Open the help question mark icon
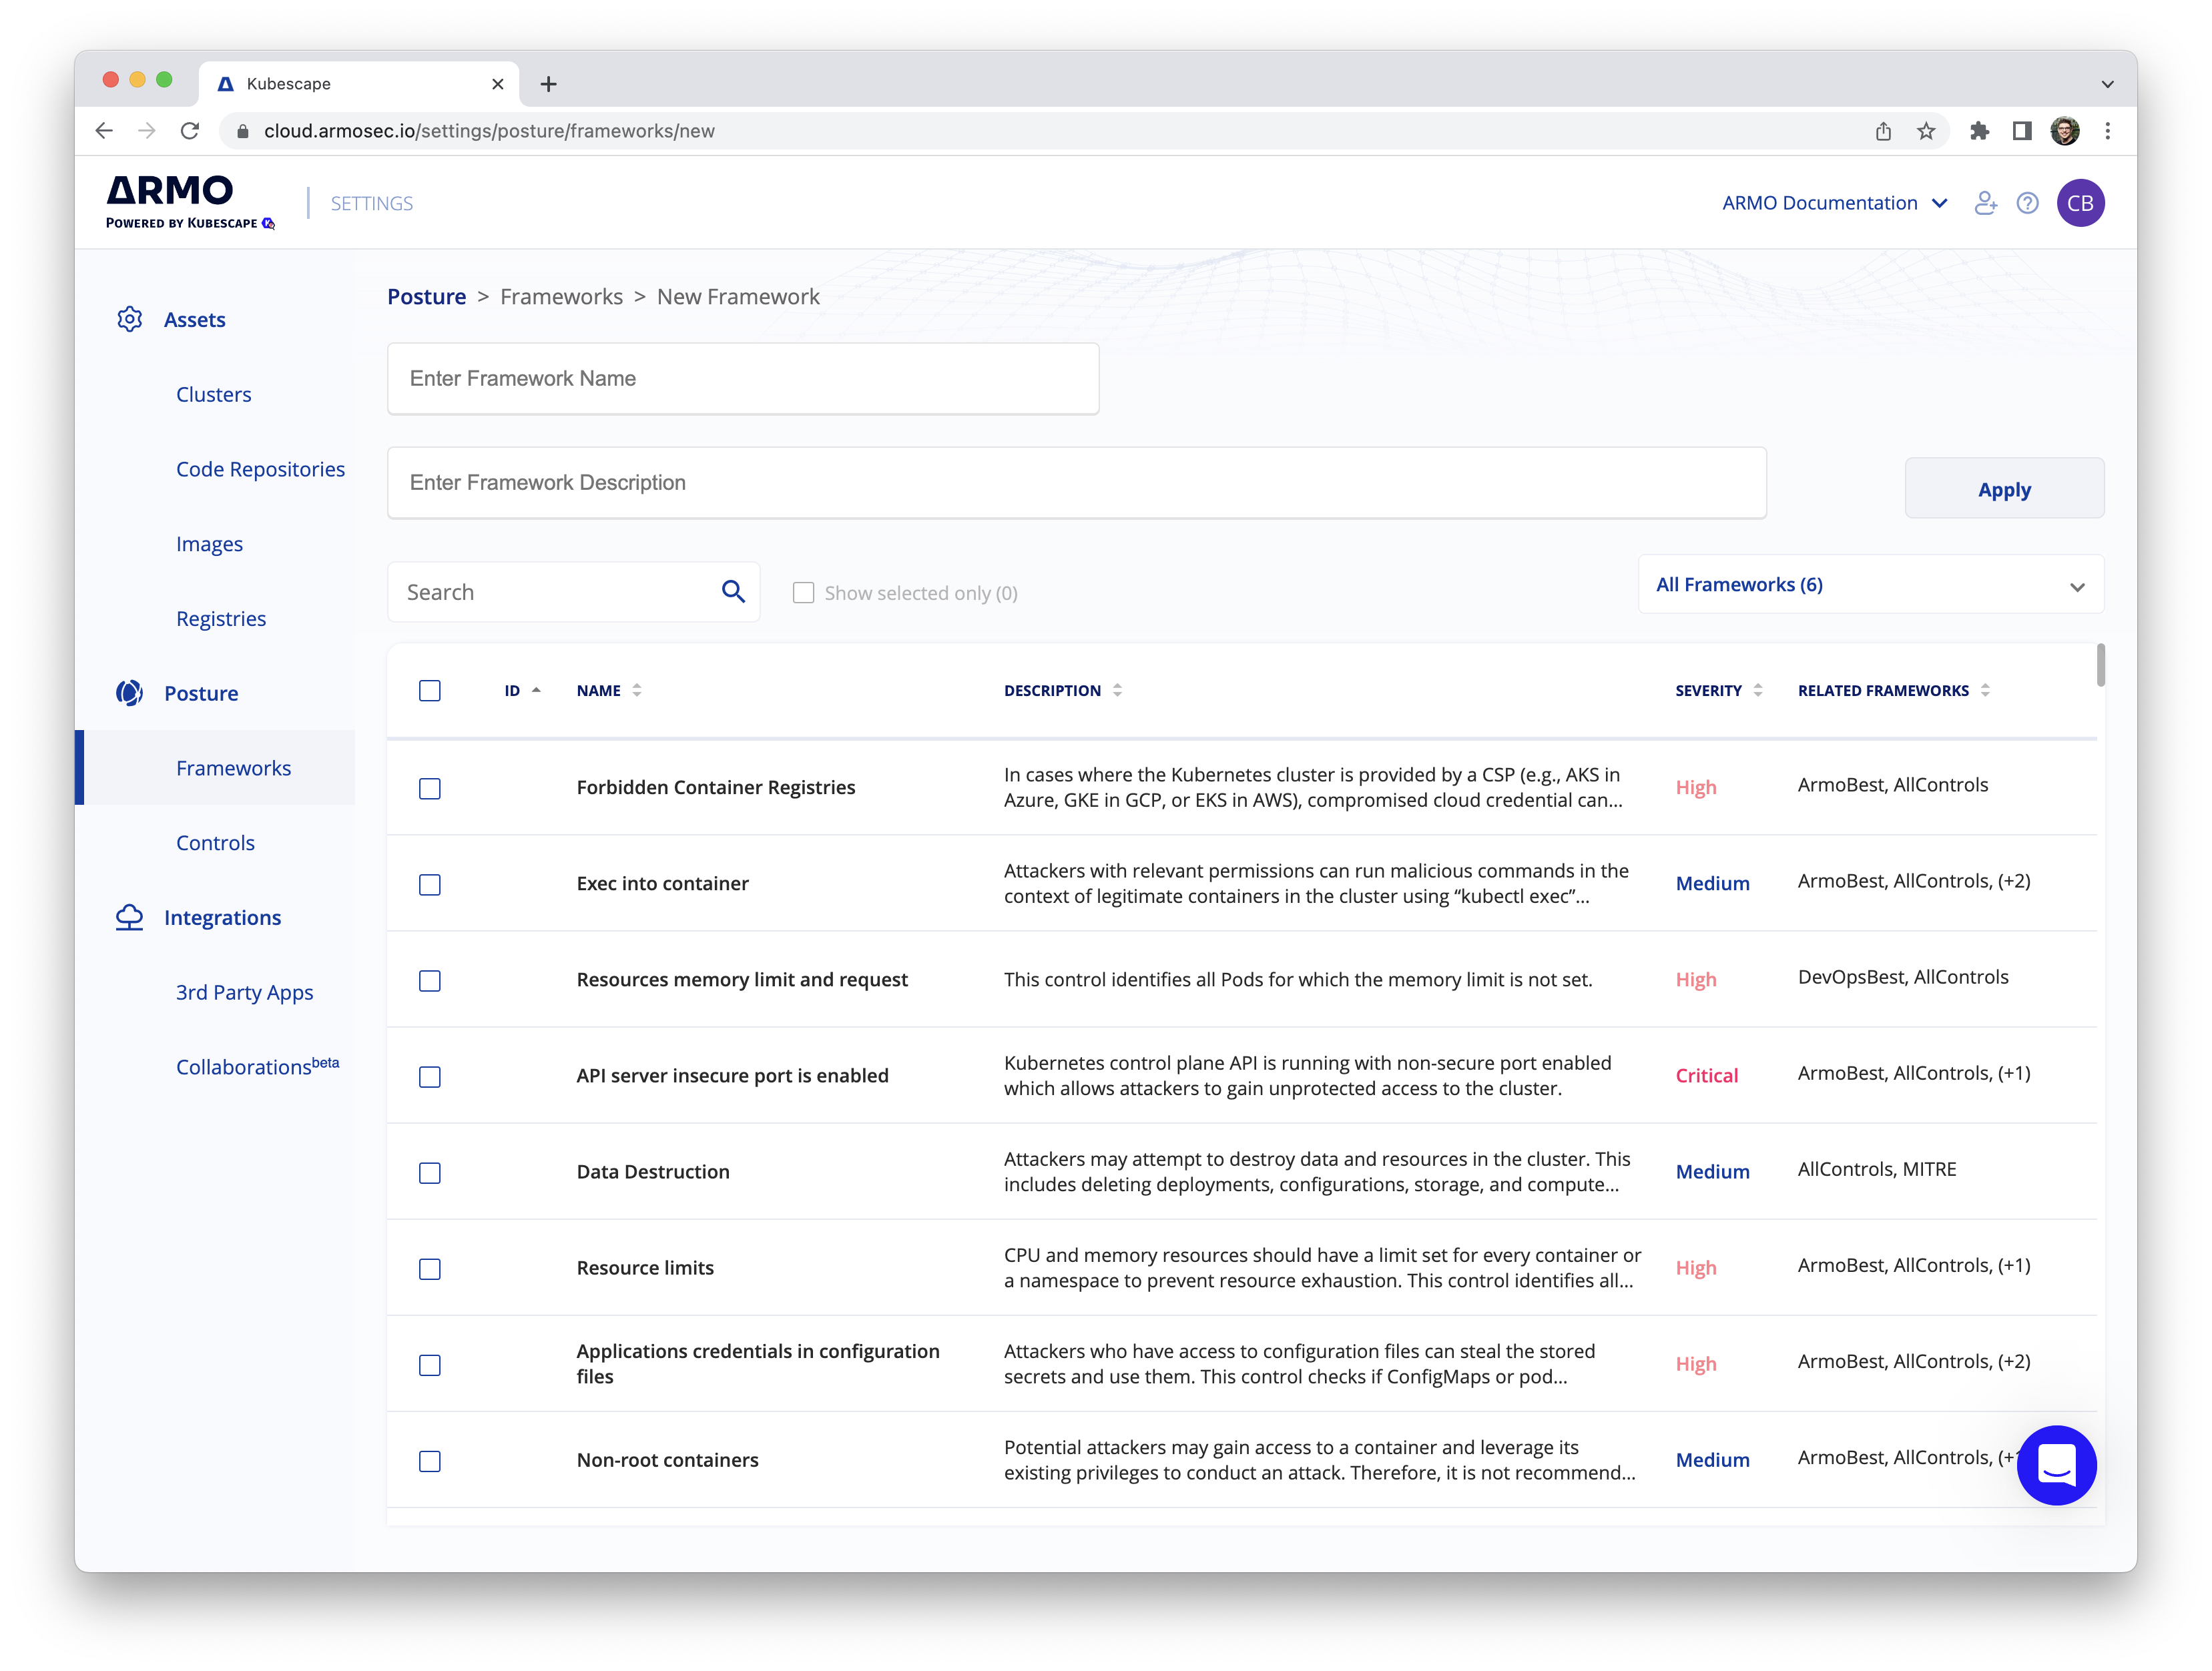The image size is (2212, 1671). click(2027, 203)
